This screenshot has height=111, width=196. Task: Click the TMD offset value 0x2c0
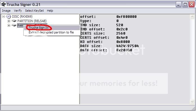pyautogui.click(x=122, y=29)
